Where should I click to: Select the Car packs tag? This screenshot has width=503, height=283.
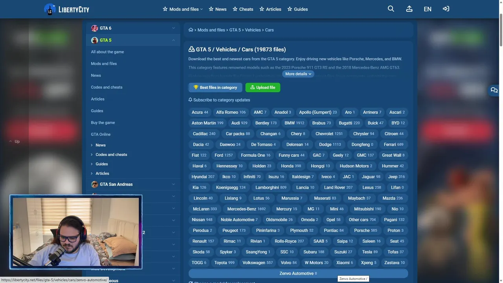coord(238,134)
